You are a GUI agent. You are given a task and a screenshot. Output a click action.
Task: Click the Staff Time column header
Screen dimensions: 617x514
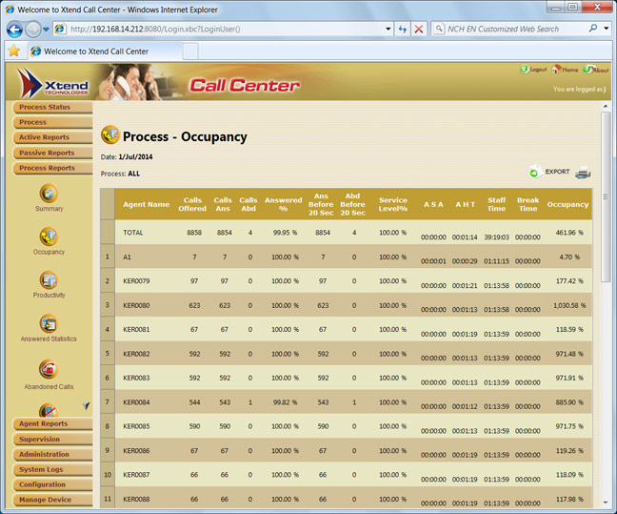(x=496, y=204)
